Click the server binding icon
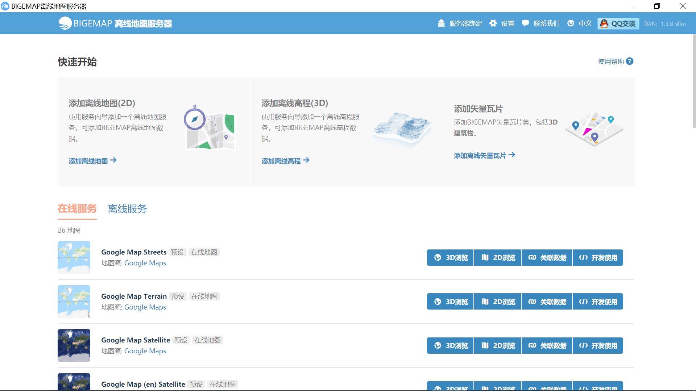Viewport: 696px width, 391px height. point(441,24)
